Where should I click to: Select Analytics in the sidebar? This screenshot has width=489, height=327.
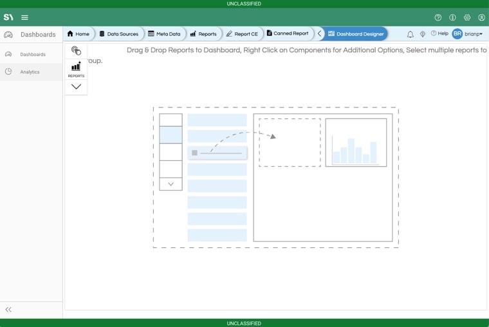click(x=30, y=72)
